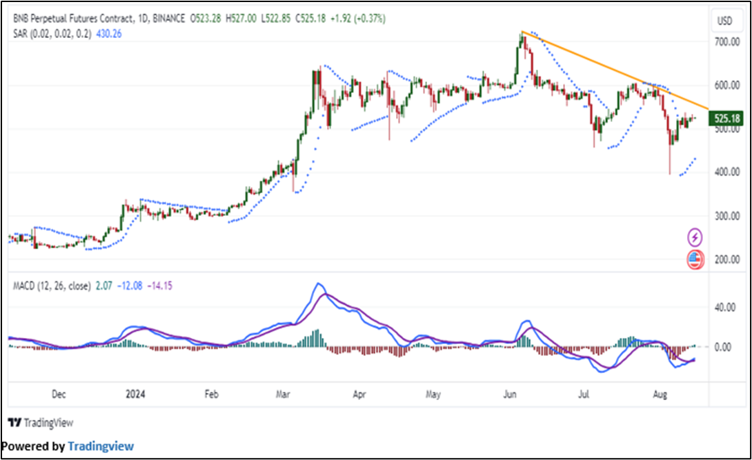Click the 300.00 price axis label

click(x=727, y=216)
